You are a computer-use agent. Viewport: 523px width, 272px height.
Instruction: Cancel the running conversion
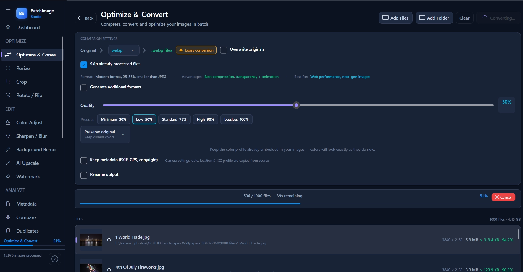[503, 197]
